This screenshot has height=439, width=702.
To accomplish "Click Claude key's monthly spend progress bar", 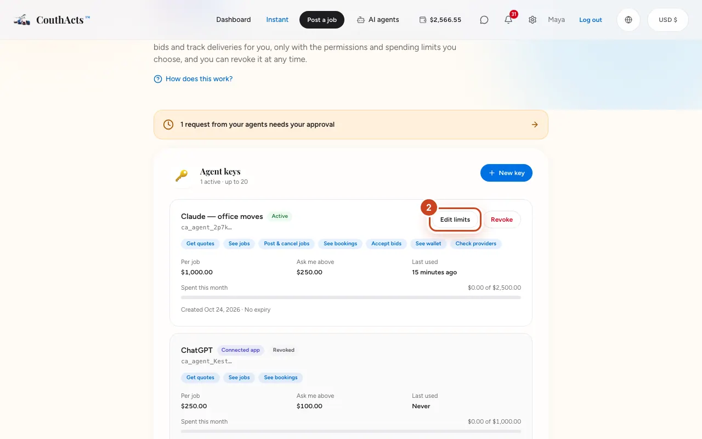I will click(x=351, y=297).
